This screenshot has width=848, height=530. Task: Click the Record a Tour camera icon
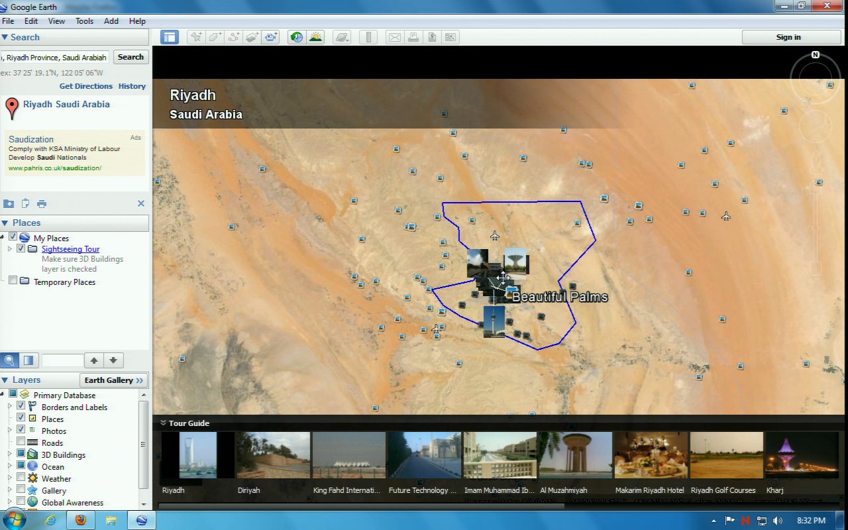click(271, 37)
